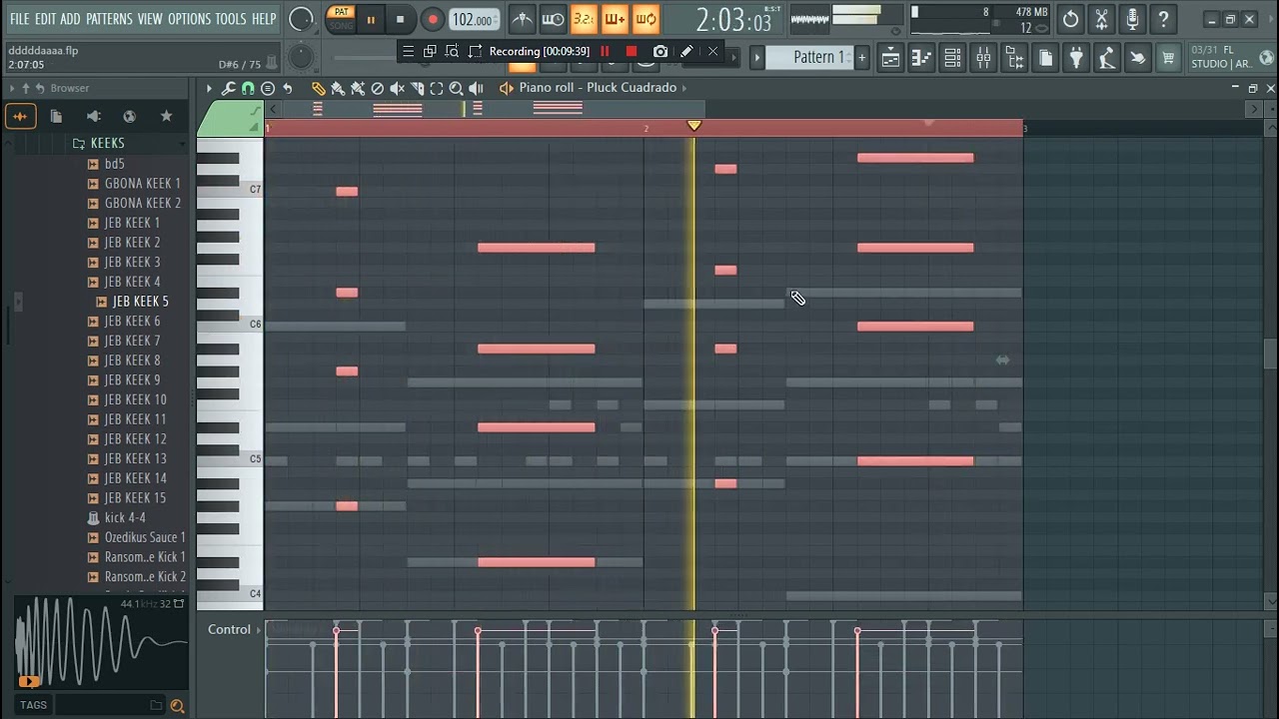Select Ozedikus Sauce 1 sample
The image size is (1279, 719).
(145, 537)
